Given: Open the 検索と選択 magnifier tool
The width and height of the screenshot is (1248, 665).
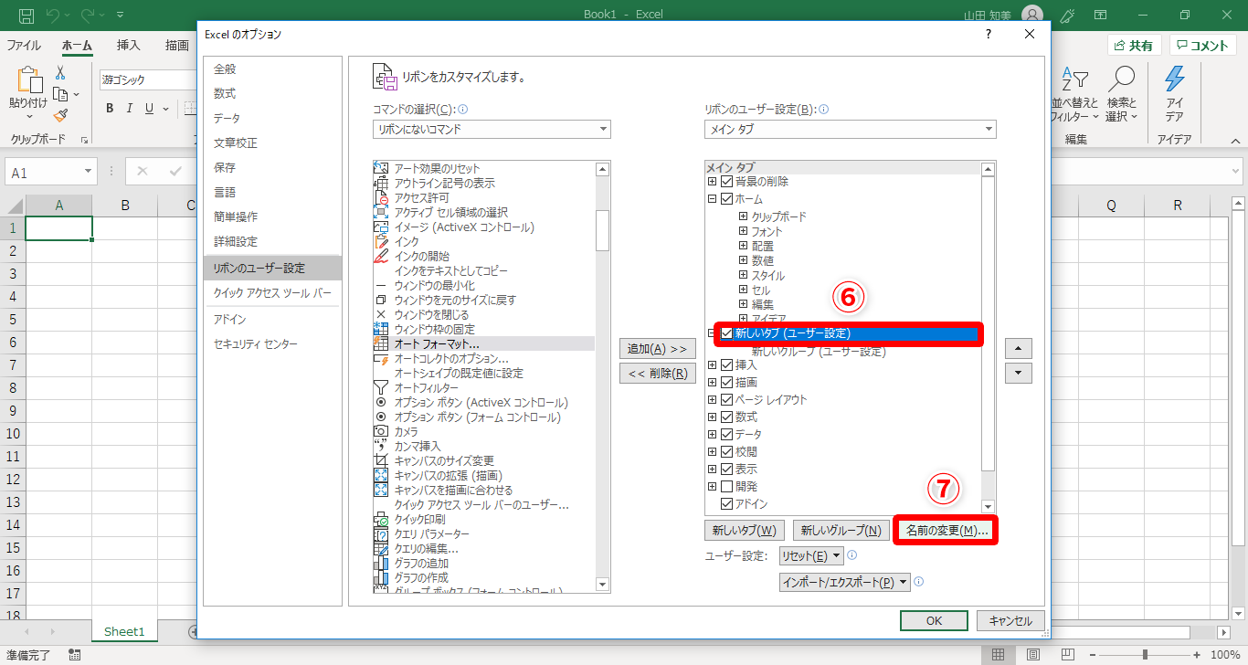Looking at the screenshot, I should (x=1121, y=96).
